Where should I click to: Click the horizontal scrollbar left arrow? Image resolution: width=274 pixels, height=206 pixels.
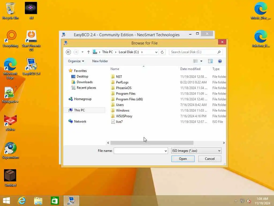(108, 143)
